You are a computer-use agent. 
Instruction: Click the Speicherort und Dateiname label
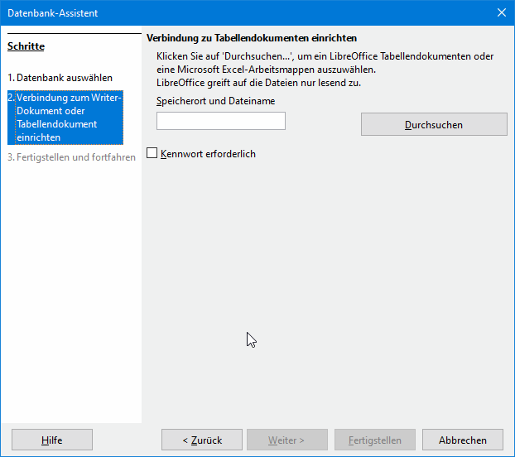tap(216, 101)
